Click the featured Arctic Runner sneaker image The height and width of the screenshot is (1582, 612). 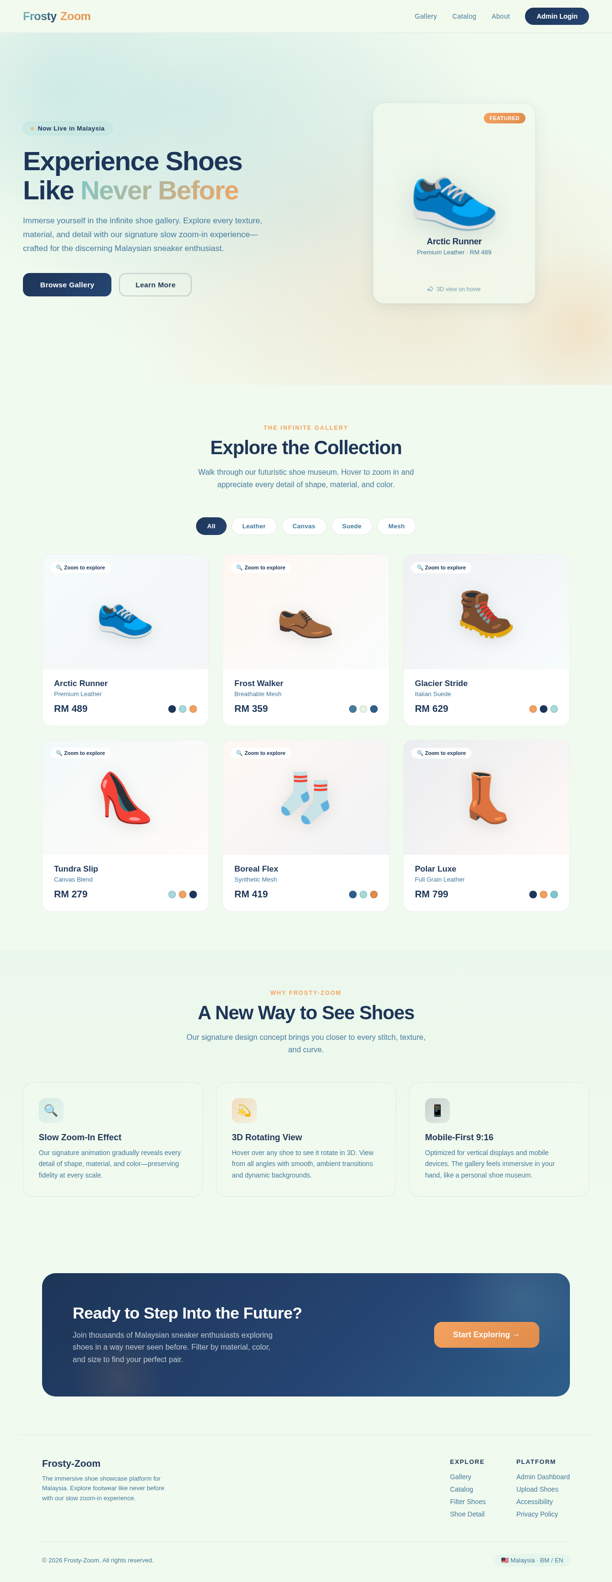click(454, 200)
